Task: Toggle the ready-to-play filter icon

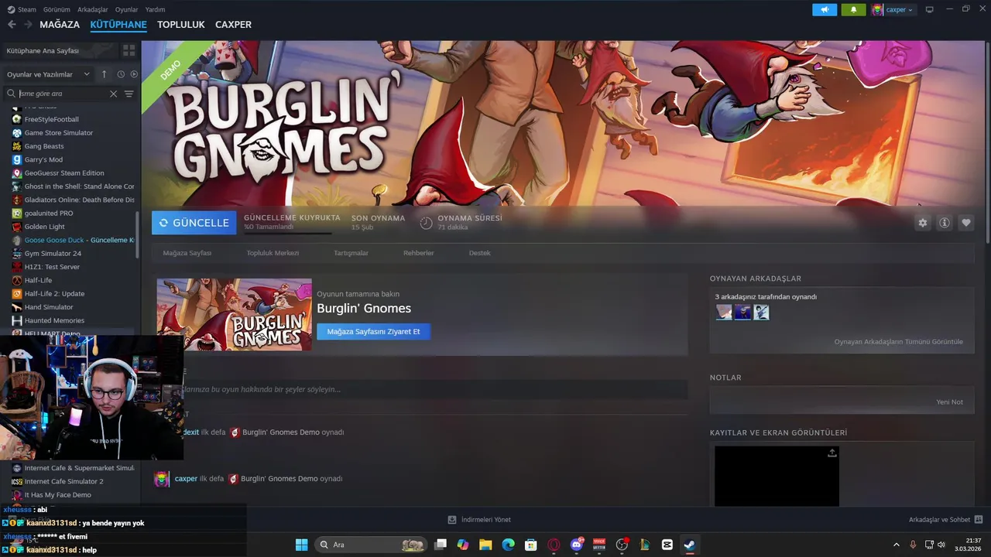Action: coord(134,74)
